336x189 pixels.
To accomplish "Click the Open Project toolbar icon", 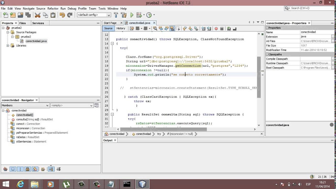I will tap(20, 15).
